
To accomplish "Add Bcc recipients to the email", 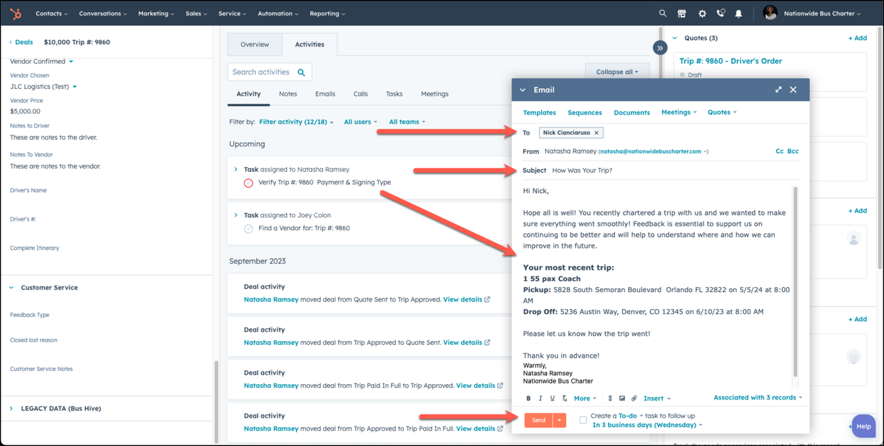I will pyautogui.click(x=793, y=151).
